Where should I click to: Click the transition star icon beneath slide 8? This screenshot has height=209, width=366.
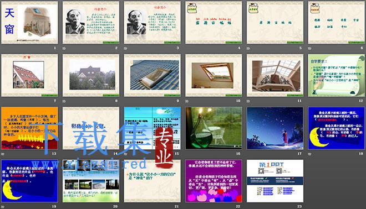click(64, 101)
